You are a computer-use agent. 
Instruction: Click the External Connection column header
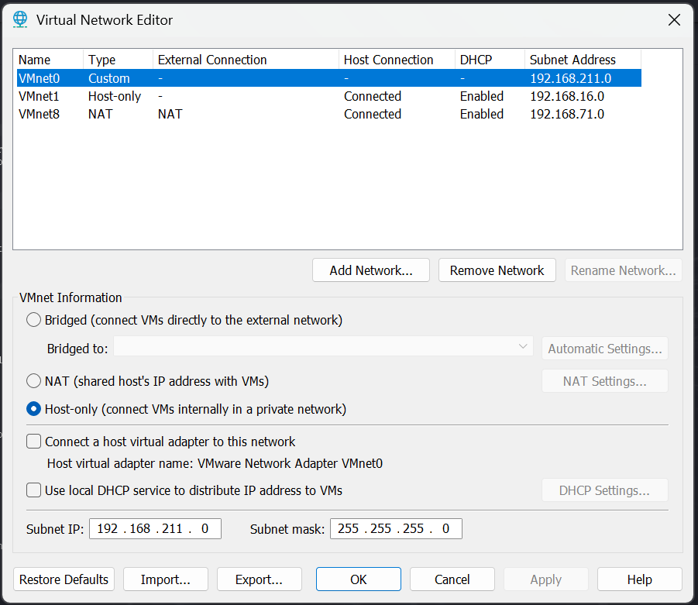tap(246, 60)
